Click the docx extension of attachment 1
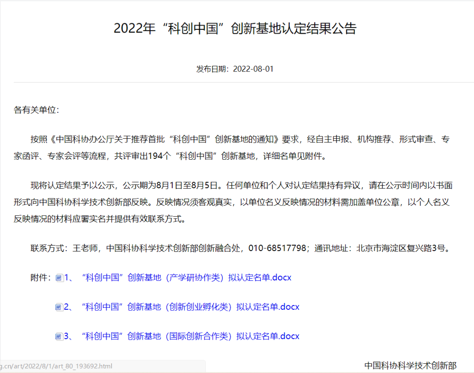This screenshot has height=373, width=474. (x=281, y=277)
